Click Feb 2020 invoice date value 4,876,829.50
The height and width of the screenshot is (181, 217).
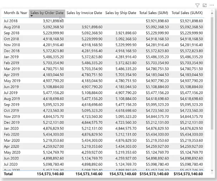tap(92, 134)
